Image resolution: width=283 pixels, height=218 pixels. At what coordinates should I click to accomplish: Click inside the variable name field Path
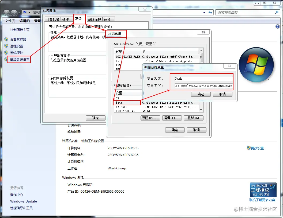click(203, 79)
